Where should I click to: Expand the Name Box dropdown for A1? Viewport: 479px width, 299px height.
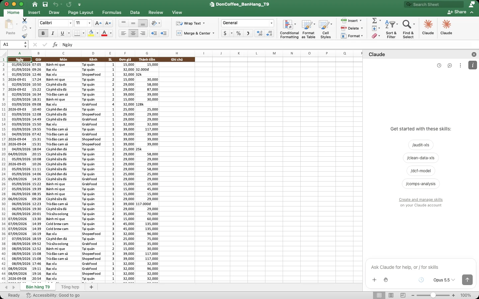coord(26,44)
